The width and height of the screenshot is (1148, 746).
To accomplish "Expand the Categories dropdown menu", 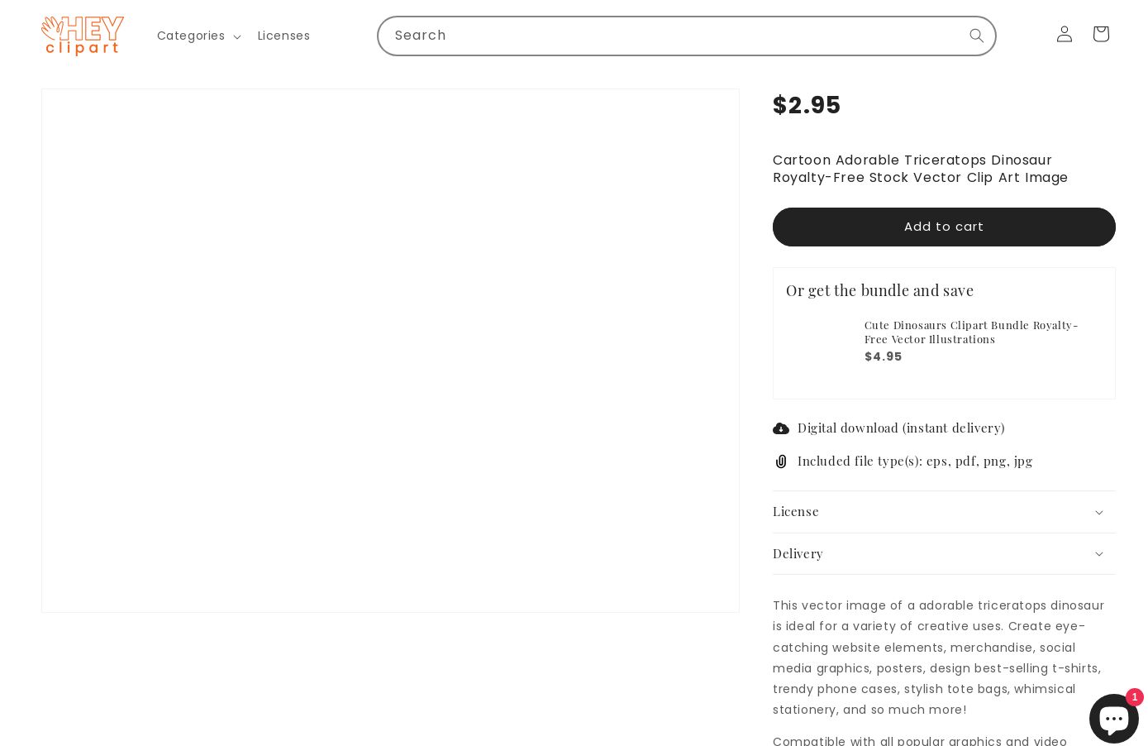I will [x=198, y=36].
